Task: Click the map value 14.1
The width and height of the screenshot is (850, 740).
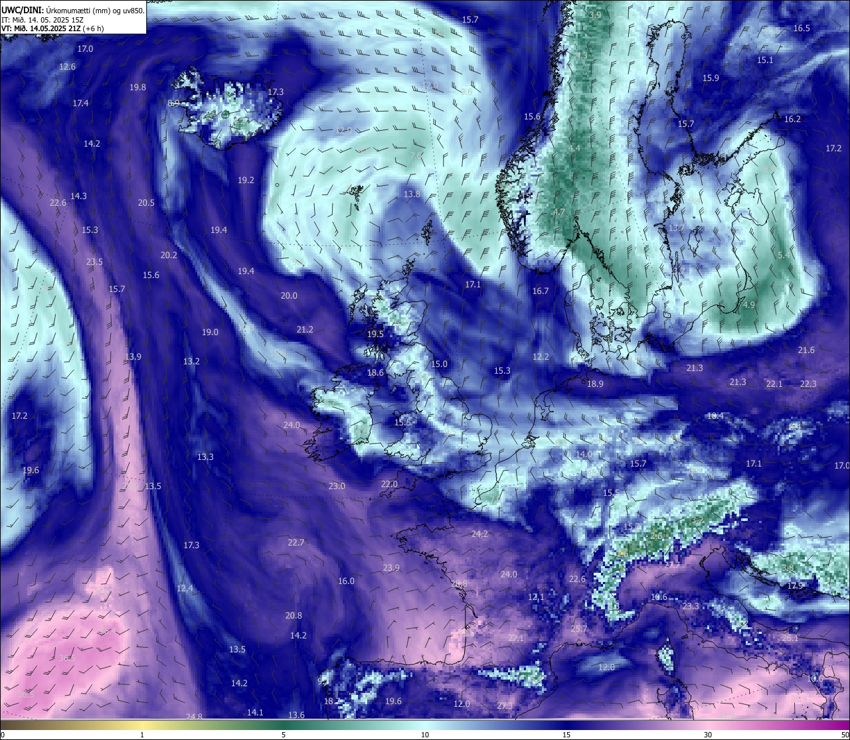Action: coord(255,712)
